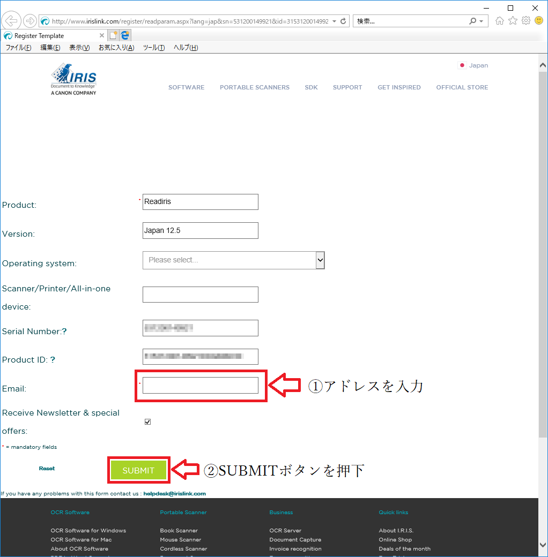Refresh the page with the reload icon
The width and height of the screenshot is (548, 557).
[343, 21]
